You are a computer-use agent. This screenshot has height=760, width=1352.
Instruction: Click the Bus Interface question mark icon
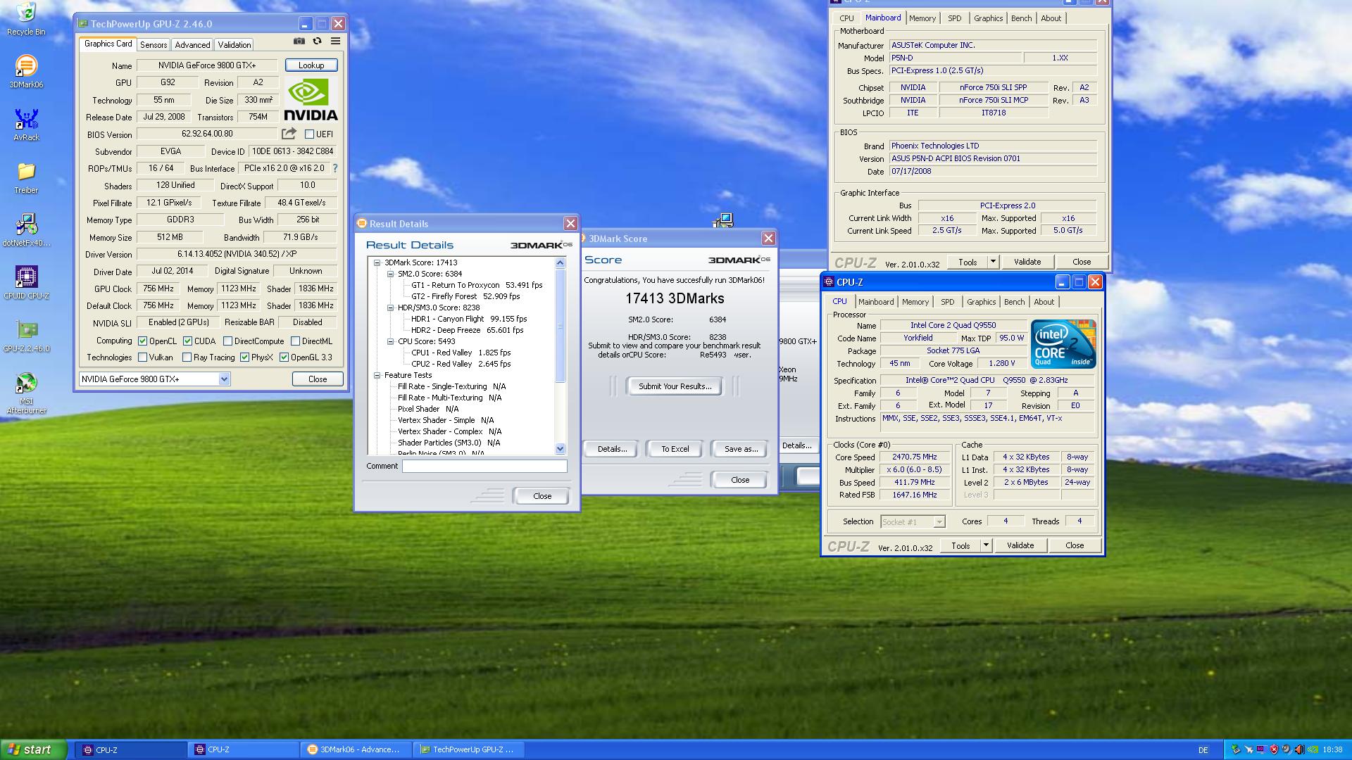[335, 169]
